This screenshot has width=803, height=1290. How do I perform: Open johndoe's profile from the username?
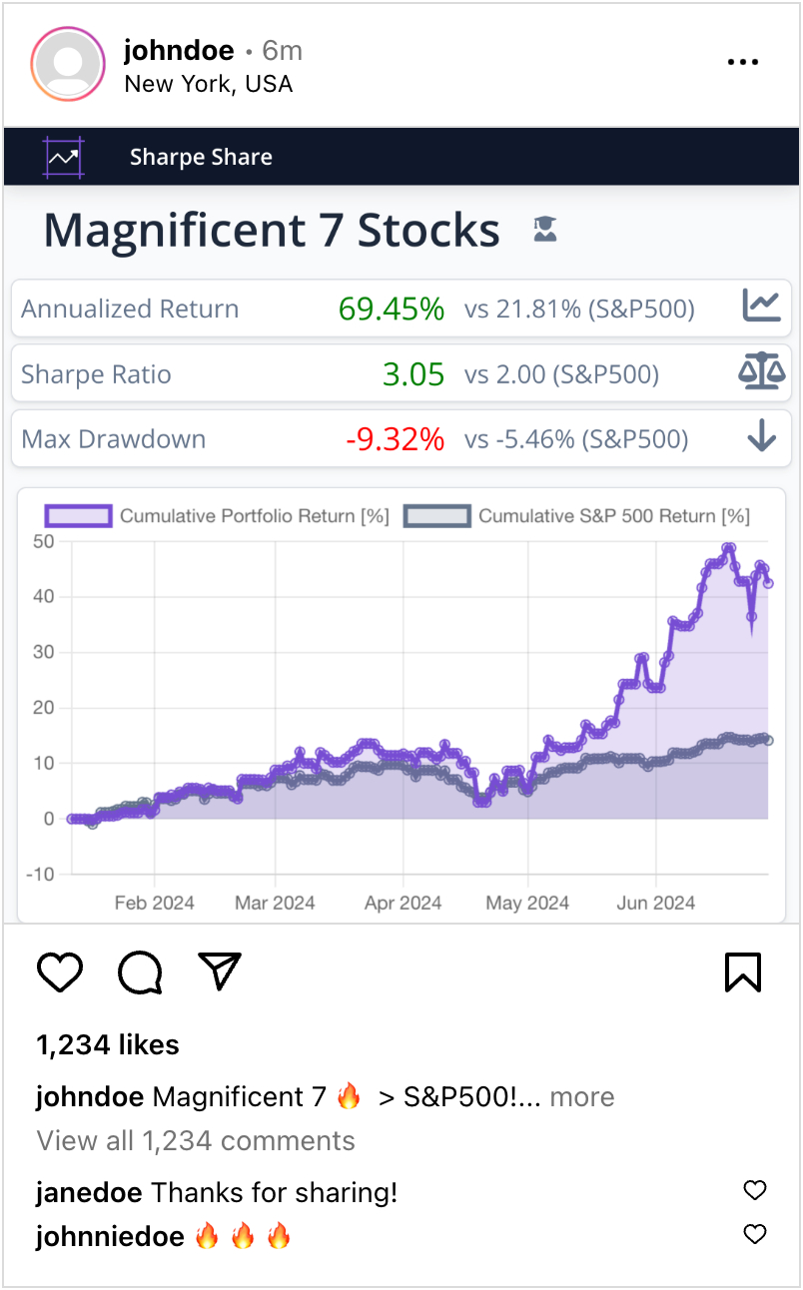(180, 50)
